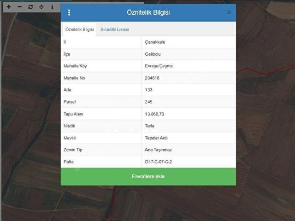
Task: Click the Mahalle/Köy row label
Action: (75, 66)
